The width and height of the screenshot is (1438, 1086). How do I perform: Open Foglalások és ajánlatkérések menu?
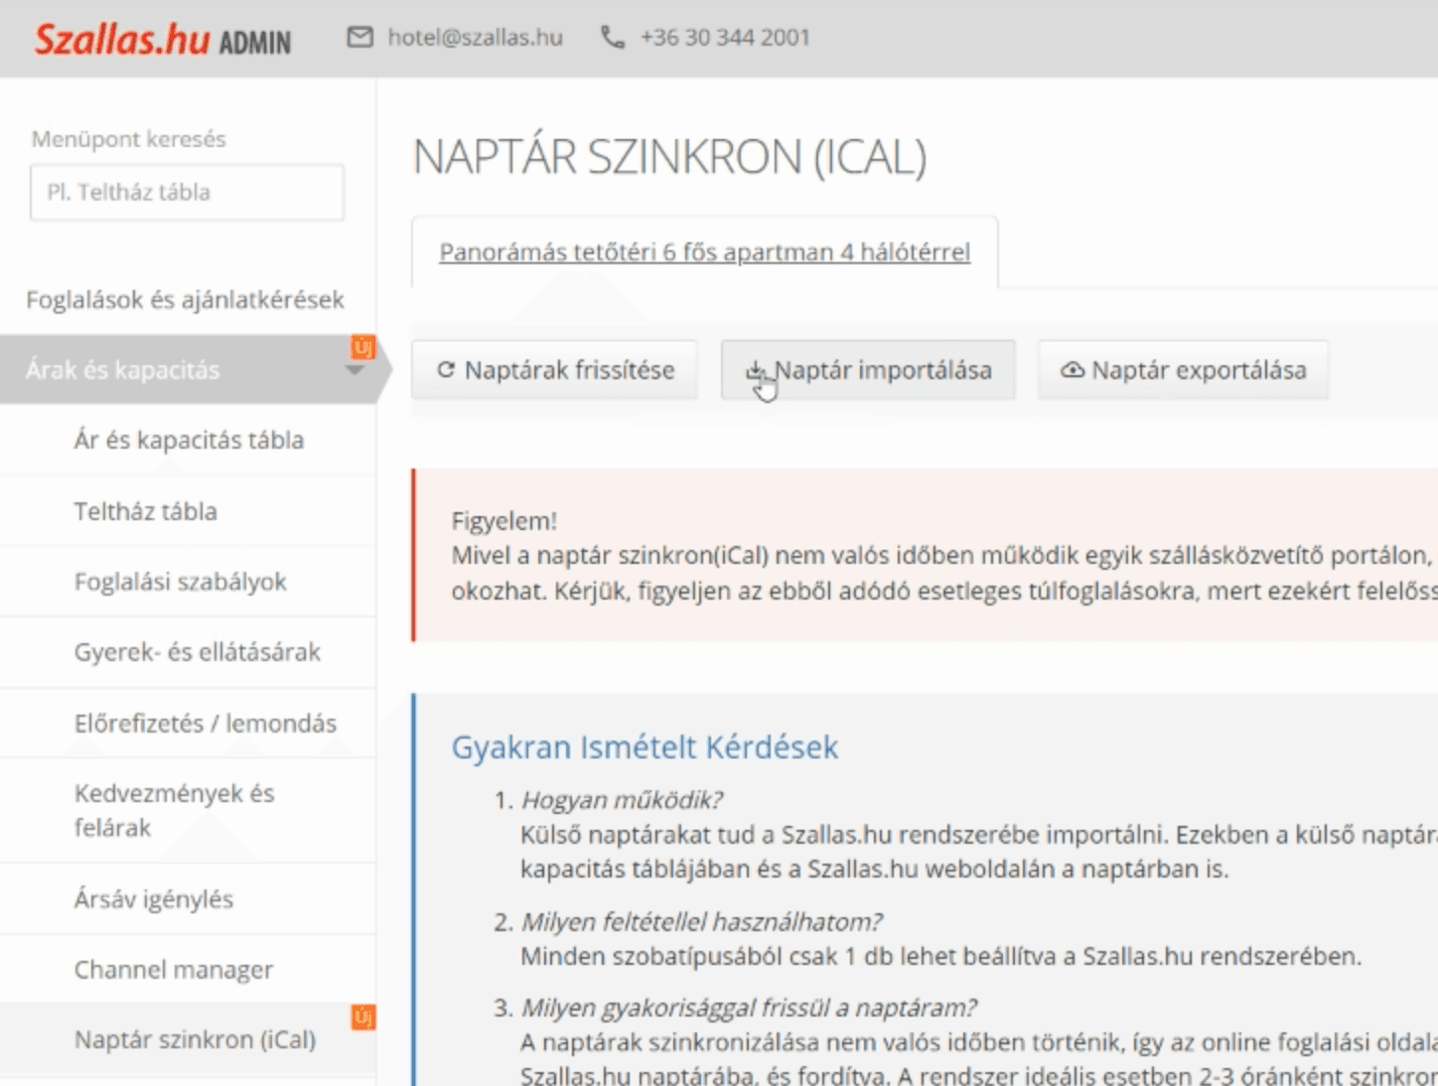point(188,300)
